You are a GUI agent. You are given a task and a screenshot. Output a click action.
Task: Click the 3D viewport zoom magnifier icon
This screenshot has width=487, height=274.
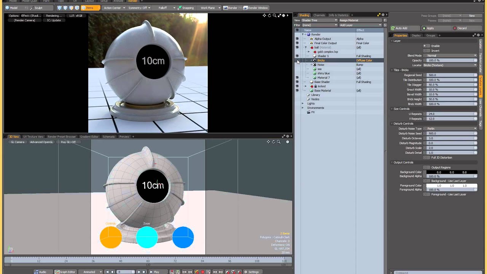point(279,142)
